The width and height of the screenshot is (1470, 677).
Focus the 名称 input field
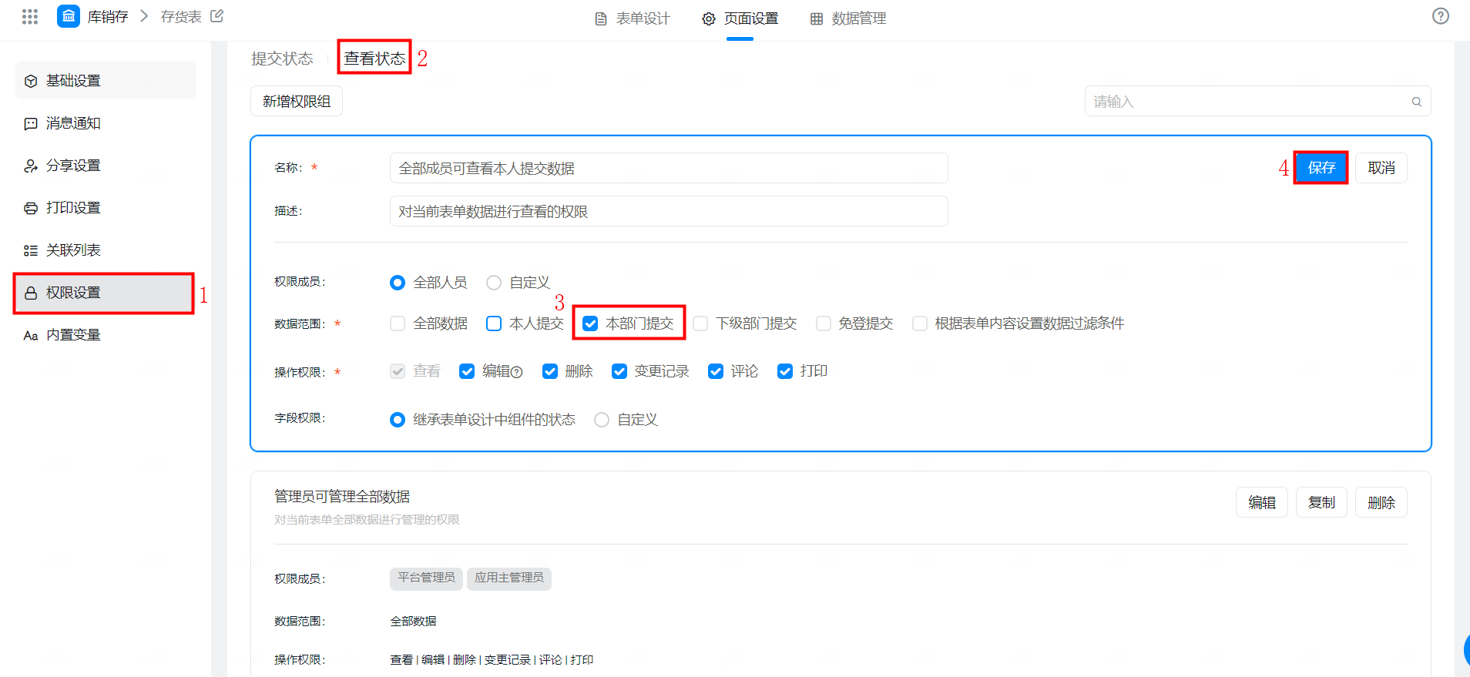669,168
